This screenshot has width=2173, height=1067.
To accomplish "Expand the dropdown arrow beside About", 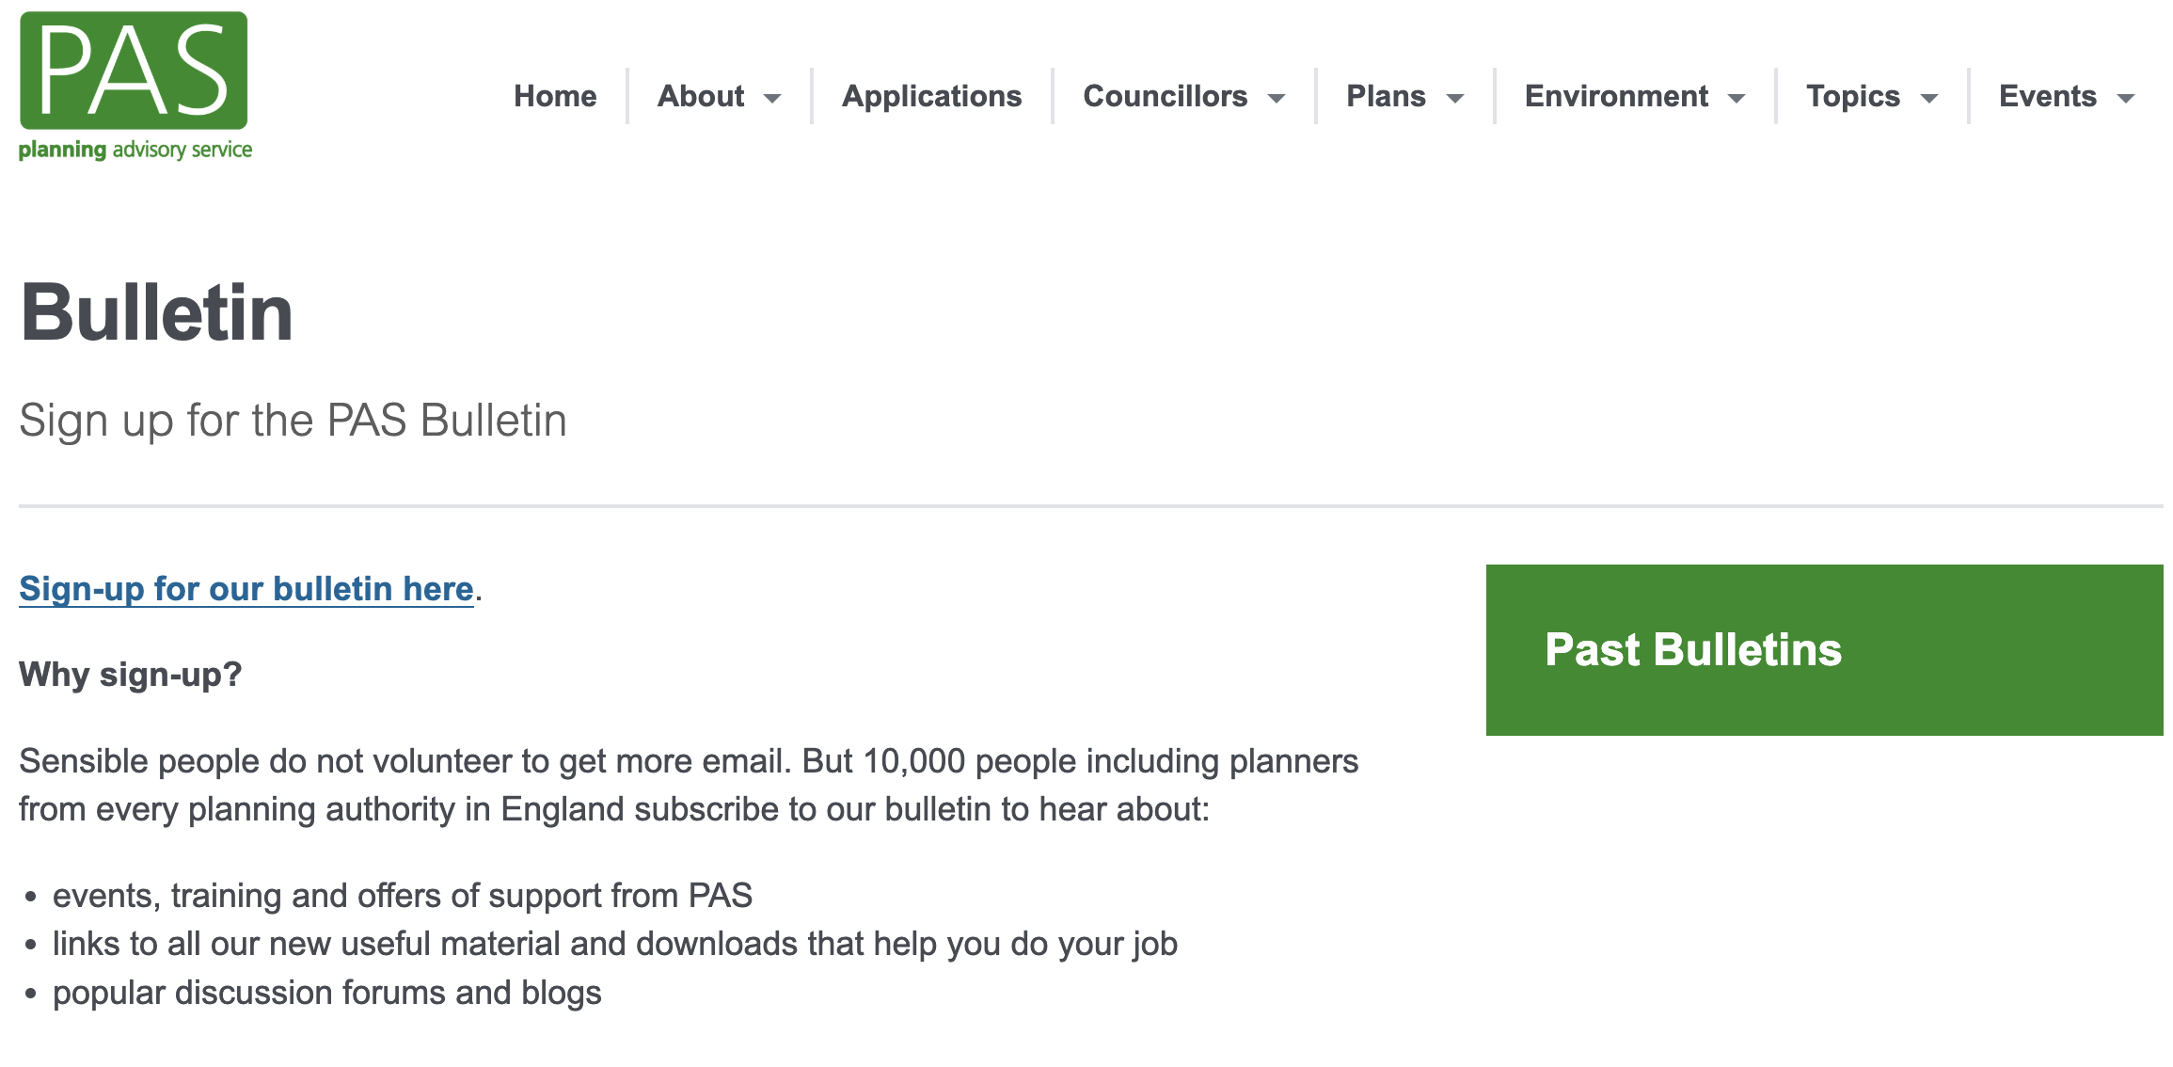I will tap(772, 98).
